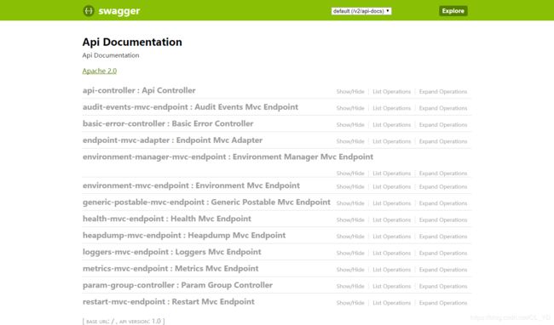
Task: List Operations for heapdump-mvc-endpoint
Action: click(x=391, y=237)
